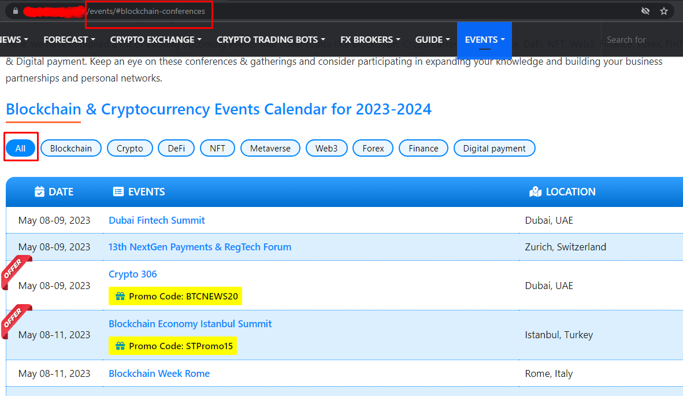Screen dimensions: 683x396
Task: Filter events by Blockchain
Action: point(71,148)
